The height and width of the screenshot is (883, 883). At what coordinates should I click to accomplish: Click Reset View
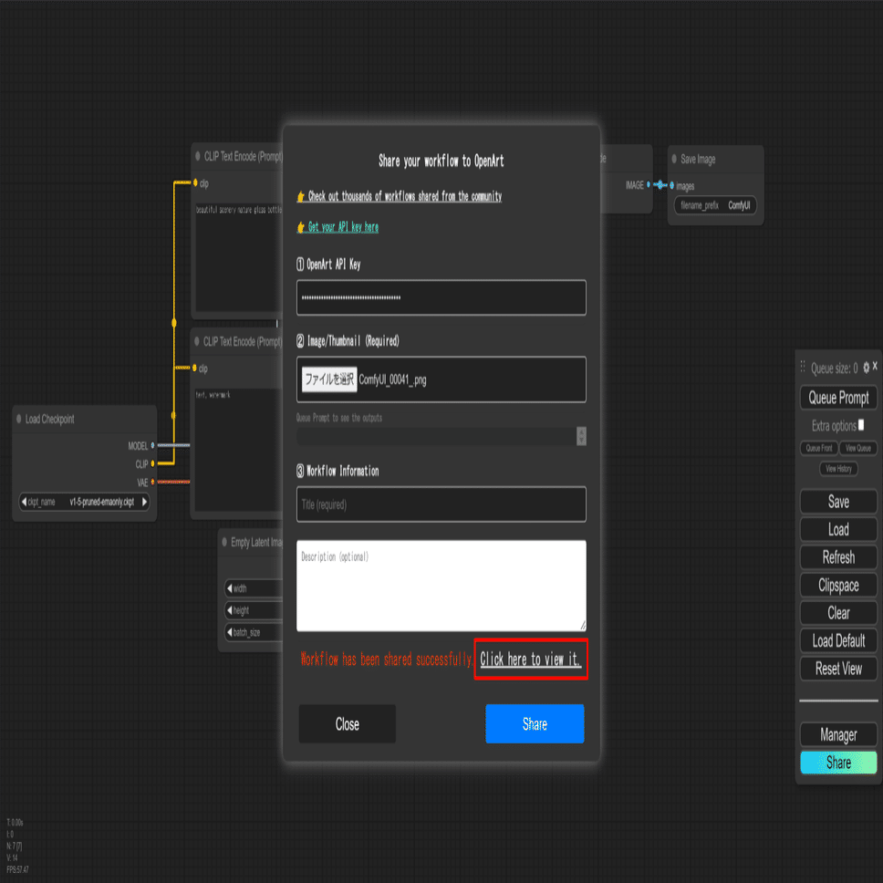838,669
